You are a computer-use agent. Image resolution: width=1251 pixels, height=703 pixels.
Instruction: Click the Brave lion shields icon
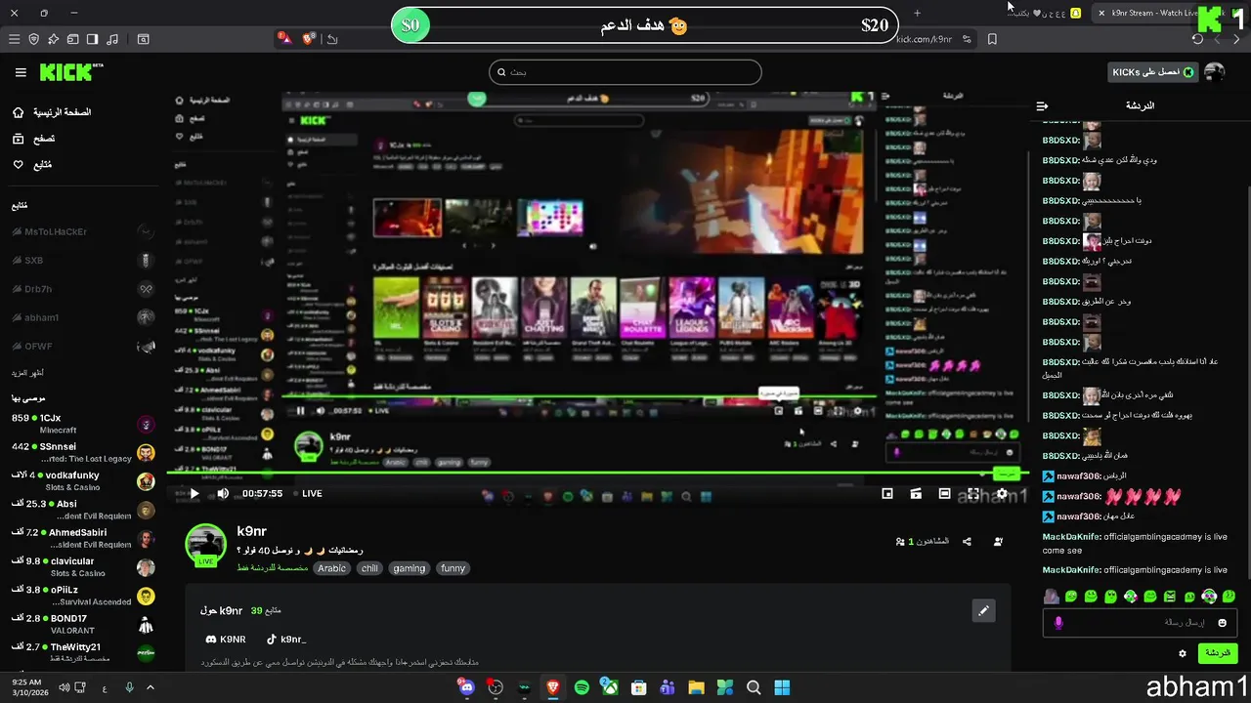309,39
